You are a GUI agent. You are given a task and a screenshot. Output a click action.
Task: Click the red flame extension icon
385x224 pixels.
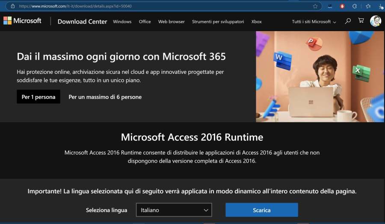(342, 6)
